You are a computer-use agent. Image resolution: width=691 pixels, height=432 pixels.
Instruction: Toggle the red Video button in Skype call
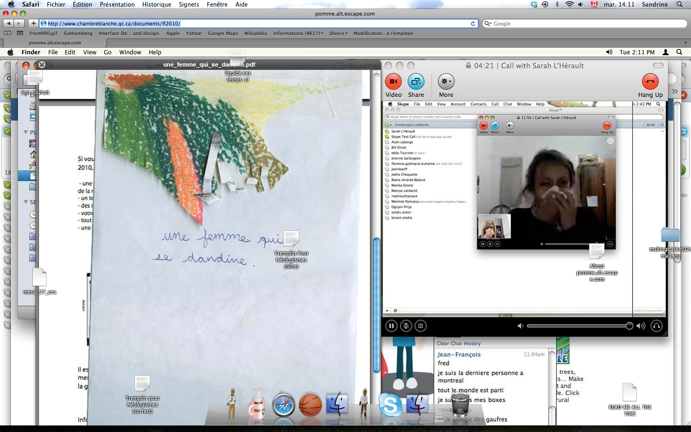[x=393, y=82]
